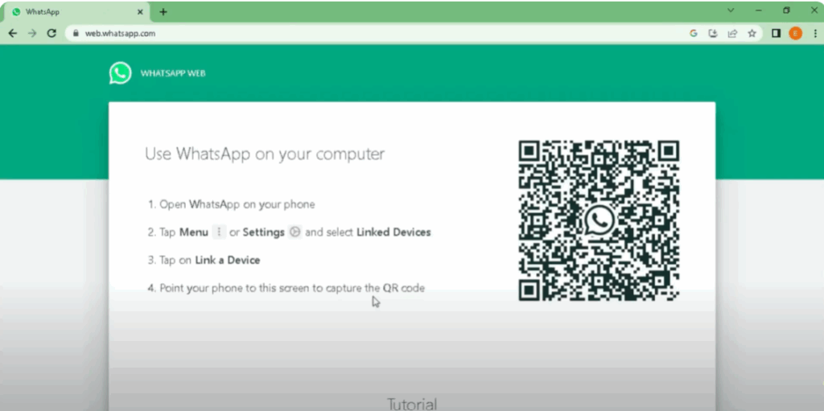
Task: Click the install app icon in address bar
Action: [713, 33]
